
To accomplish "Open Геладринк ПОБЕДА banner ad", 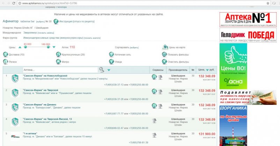I will point(248,35).
